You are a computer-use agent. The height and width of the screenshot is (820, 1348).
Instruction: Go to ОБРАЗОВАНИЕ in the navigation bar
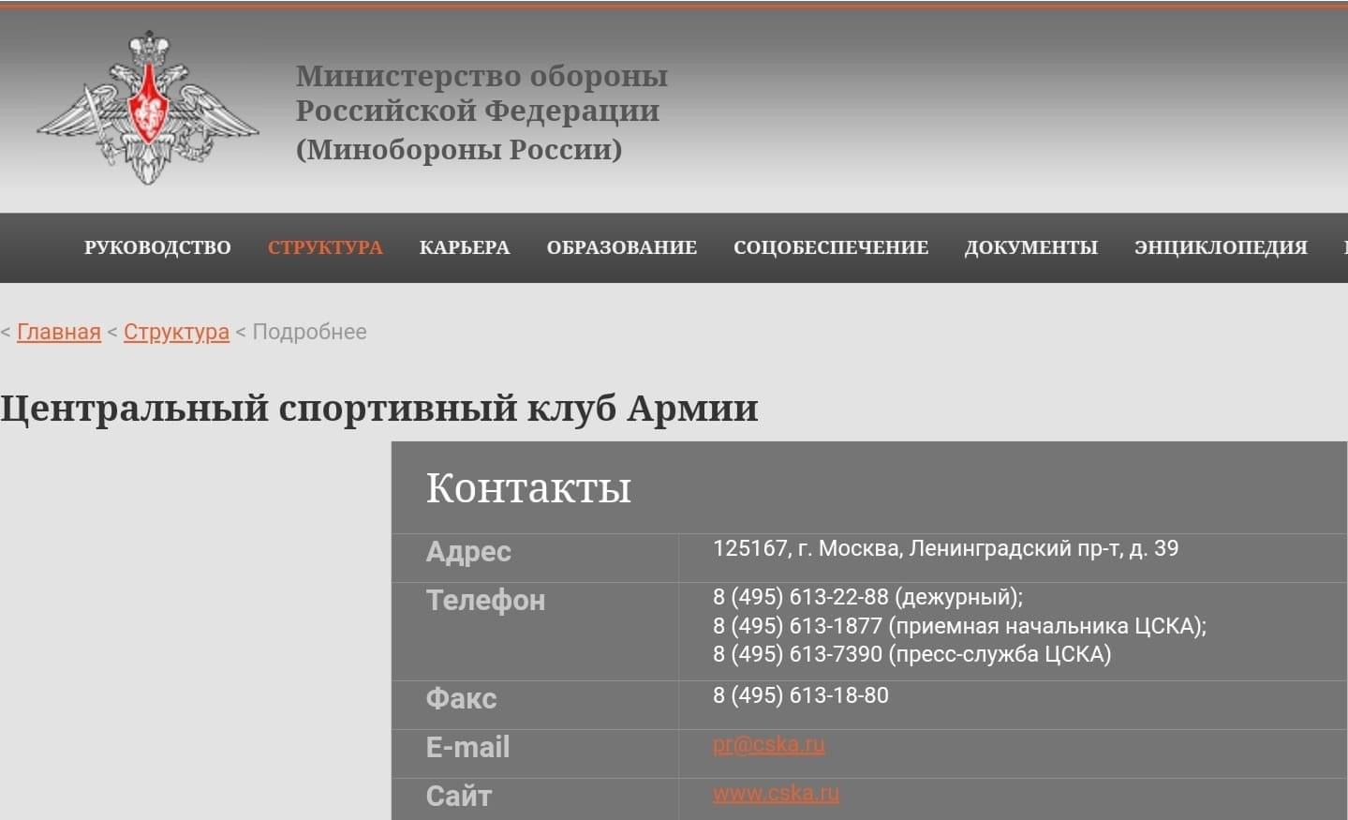tap(622, 247)
